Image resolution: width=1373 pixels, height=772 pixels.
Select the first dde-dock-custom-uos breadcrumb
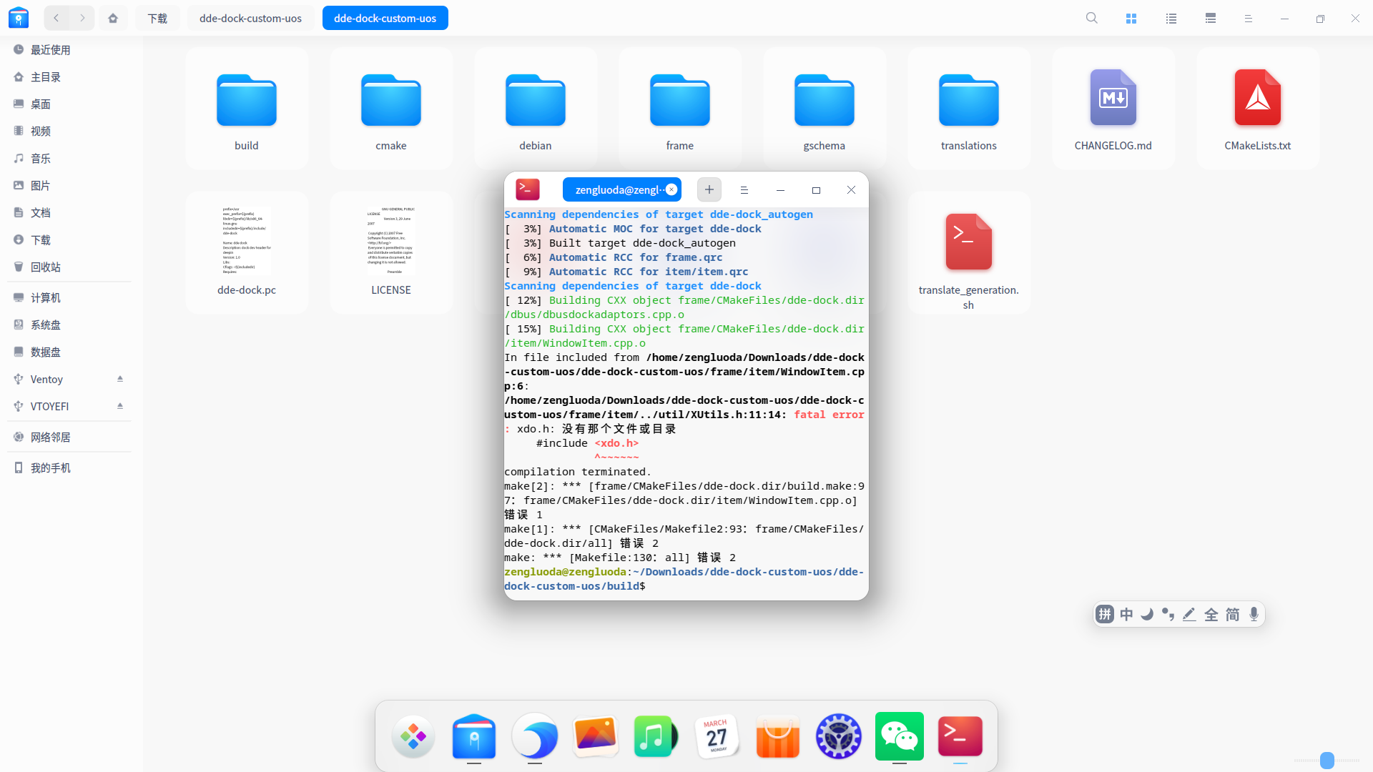point(250,19)
